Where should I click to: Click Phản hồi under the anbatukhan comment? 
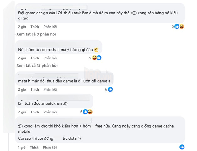click(x=50, y=112)
